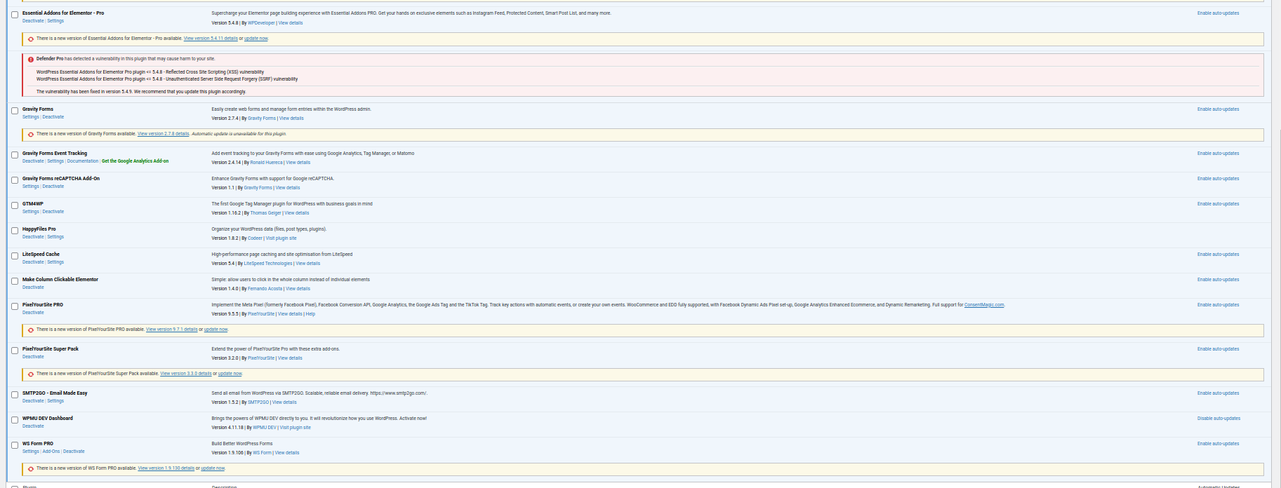Screen dimensions: 1281x488
Task: Open Settings for Gravity Forms reCAPTCHA Add-On
Action: click(x=30, y=187)
